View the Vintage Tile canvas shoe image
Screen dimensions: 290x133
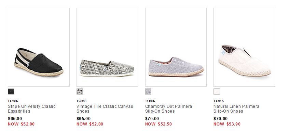tap(107, 47)
